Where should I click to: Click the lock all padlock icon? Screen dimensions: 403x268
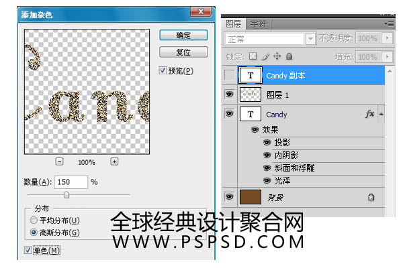tap(289, 56)
